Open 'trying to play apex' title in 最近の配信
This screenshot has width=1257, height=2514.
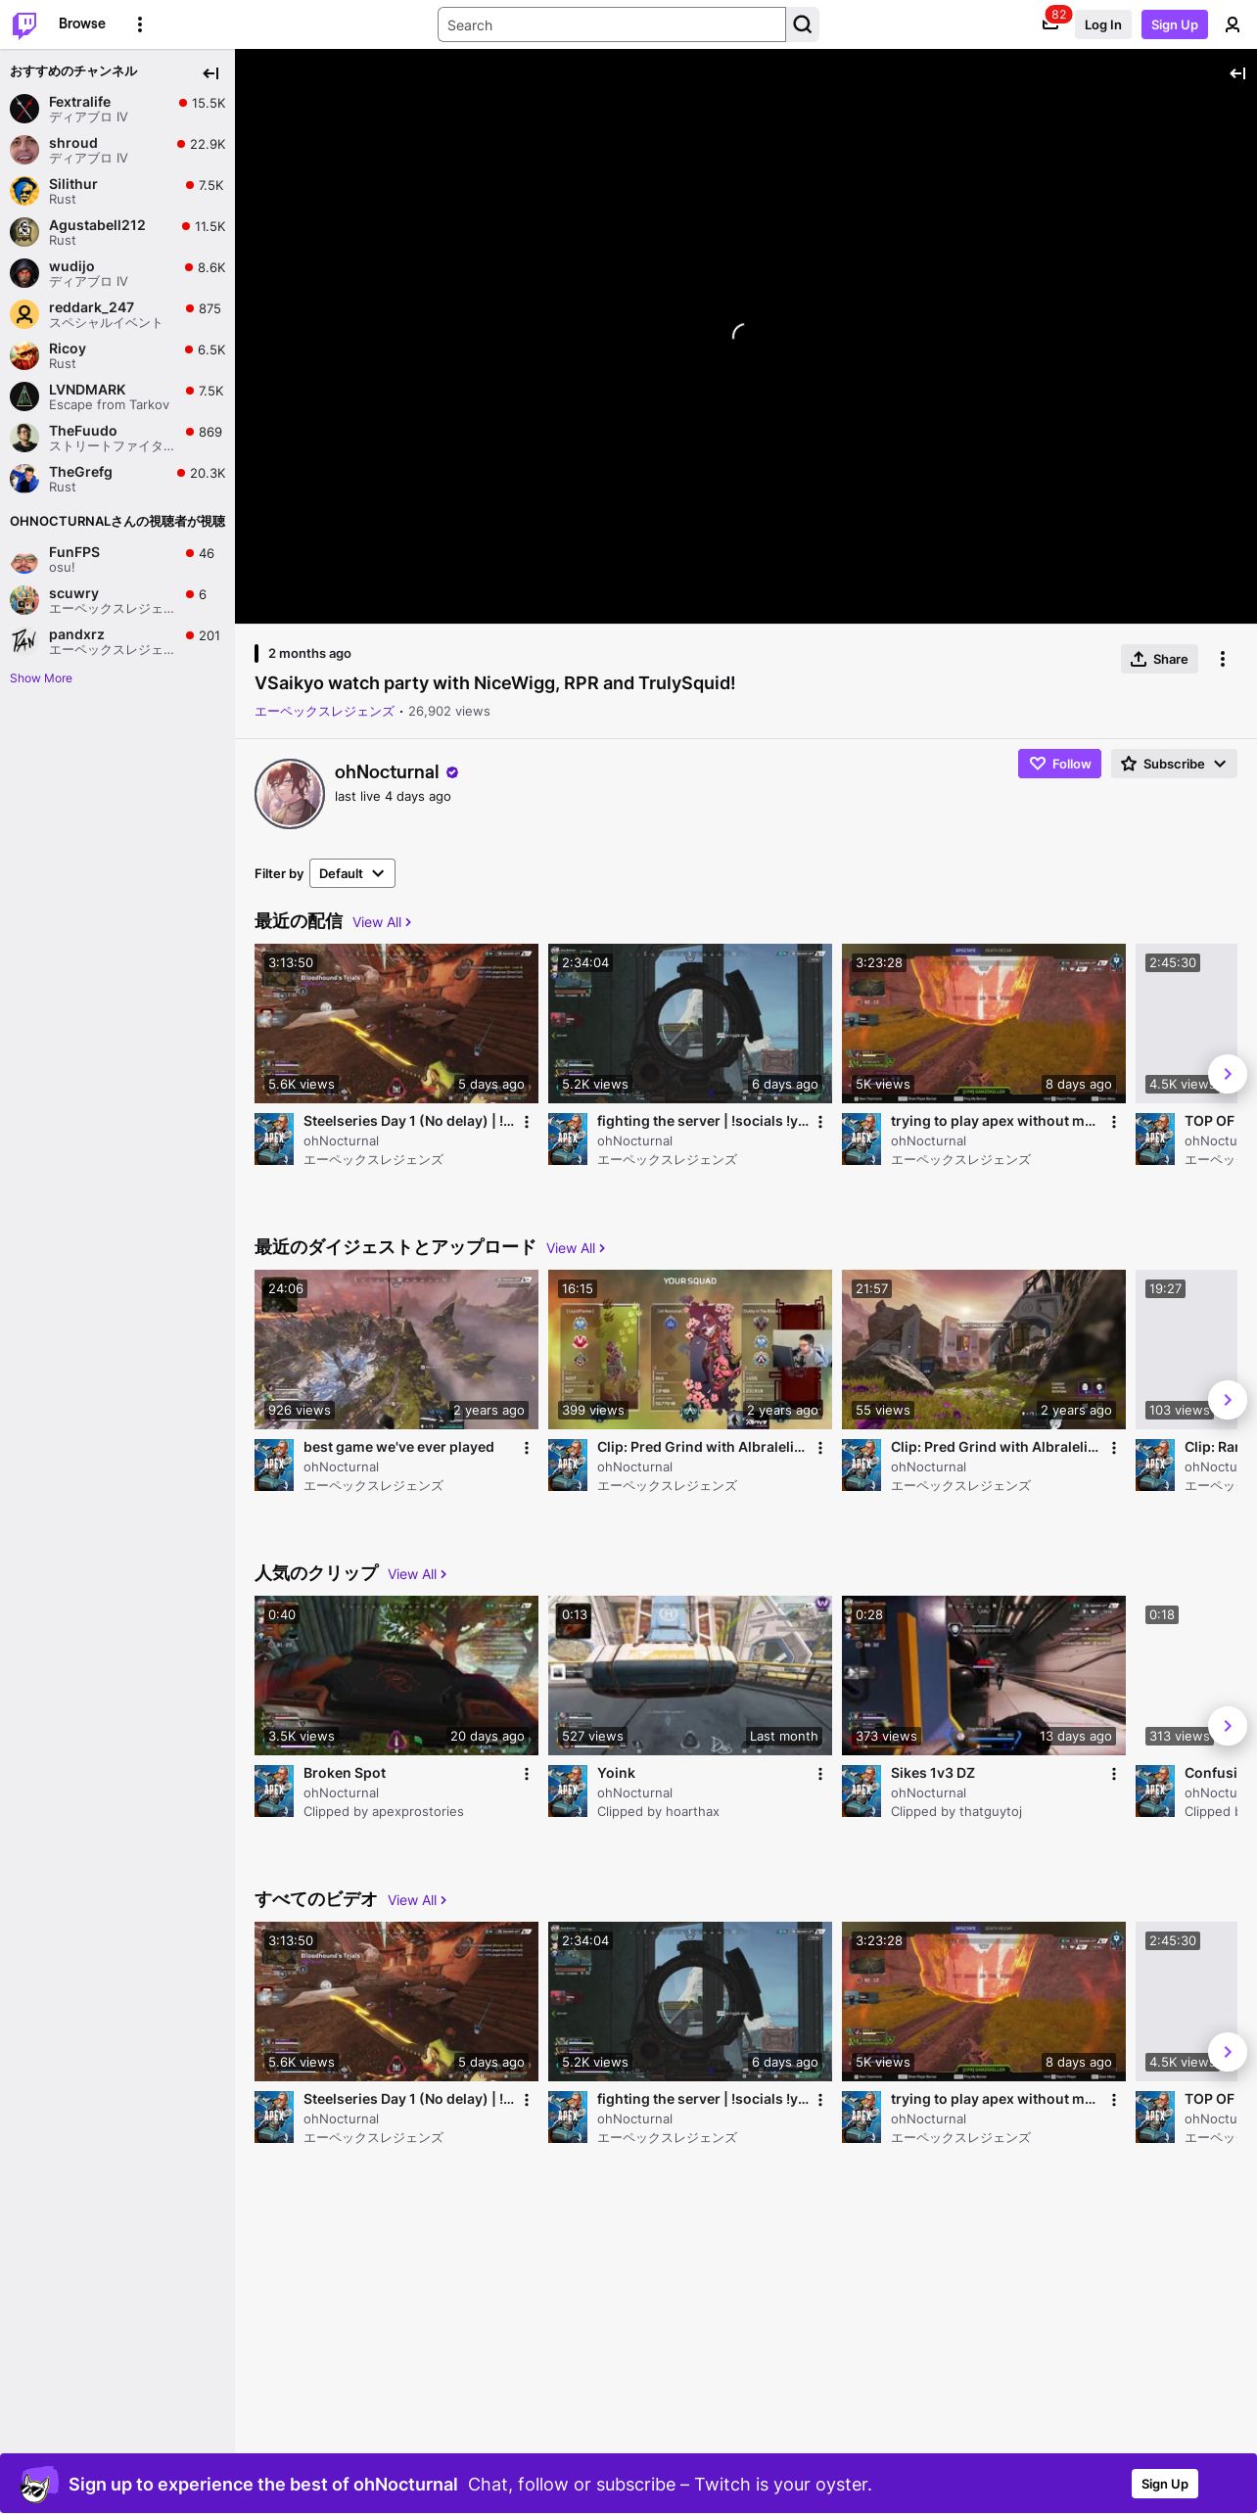993,1121
